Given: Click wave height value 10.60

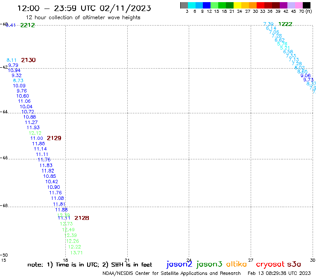Looking at the screenshot, I should tap(23, 96).
